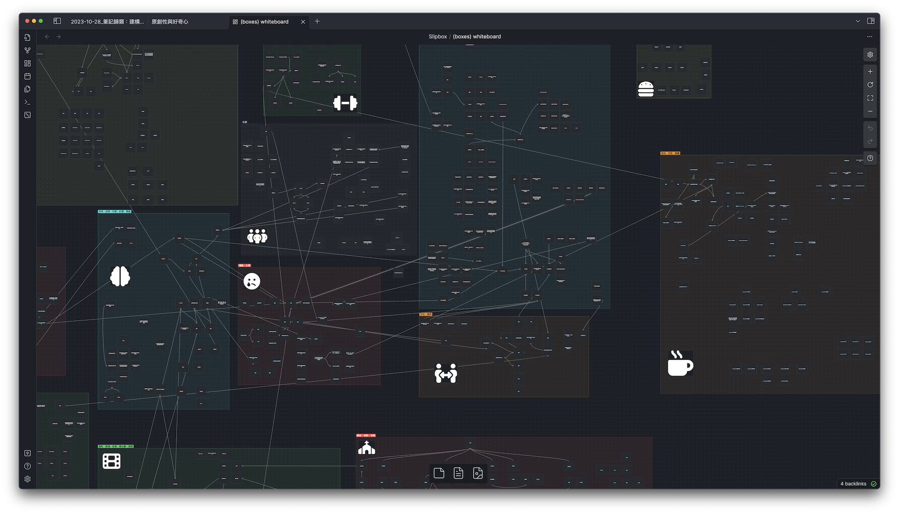Open the command palette terminal icon
Viewport: 899px width, 514px height.
(x=28, y=102)
